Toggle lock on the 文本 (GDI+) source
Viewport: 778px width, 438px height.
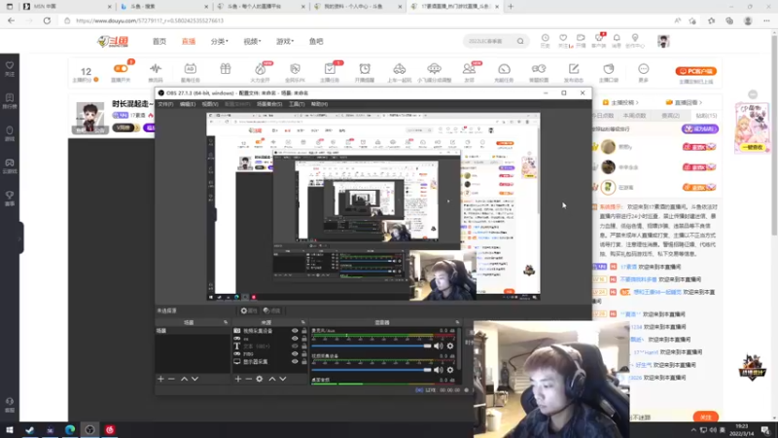303,347
